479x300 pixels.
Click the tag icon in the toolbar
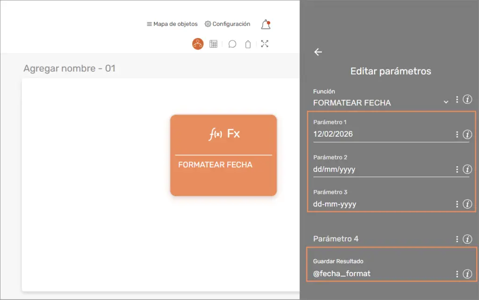tap(248, 44)
